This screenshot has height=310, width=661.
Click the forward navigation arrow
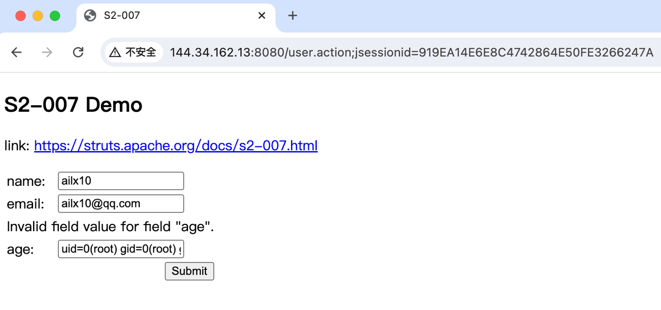47,53
